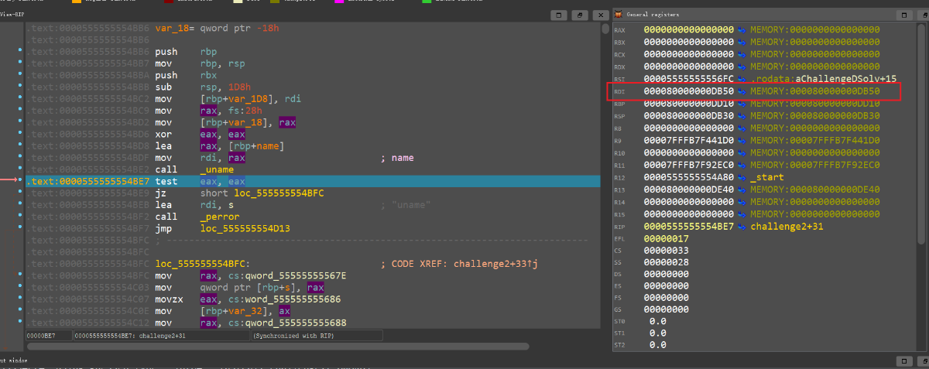Toggle the breakpoint dot on the push rbp line
The width and height of the screenshot is (929, 369).
click(20, 51)
